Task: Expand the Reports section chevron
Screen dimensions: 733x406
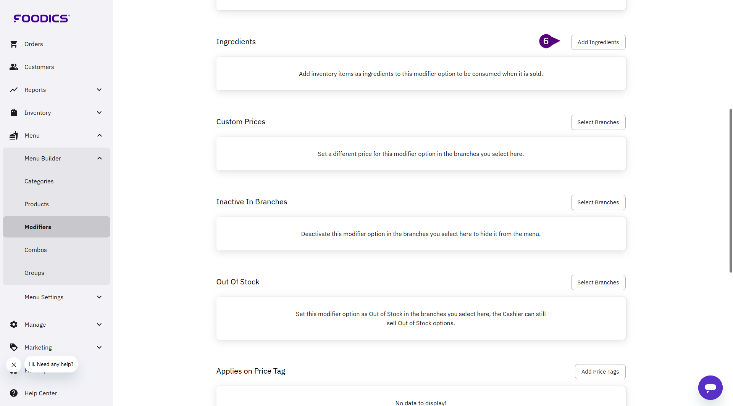Action: point(99,90)
